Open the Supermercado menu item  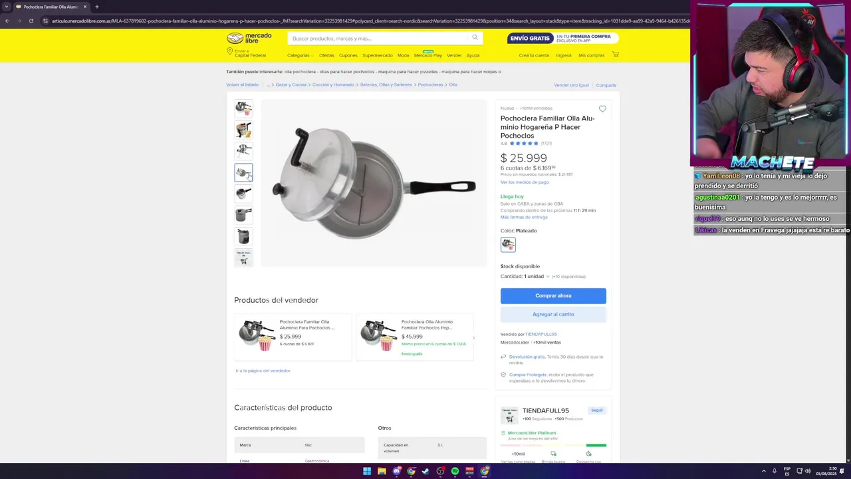tap(378, 55)
